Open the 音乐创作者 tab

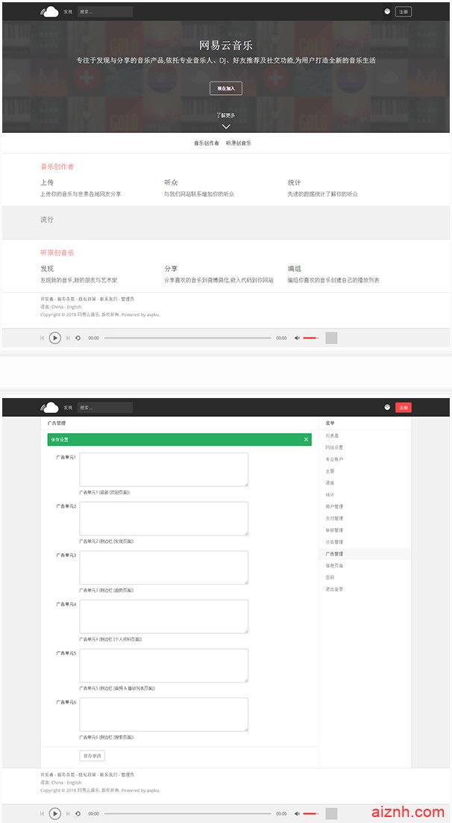pos(207,143)
